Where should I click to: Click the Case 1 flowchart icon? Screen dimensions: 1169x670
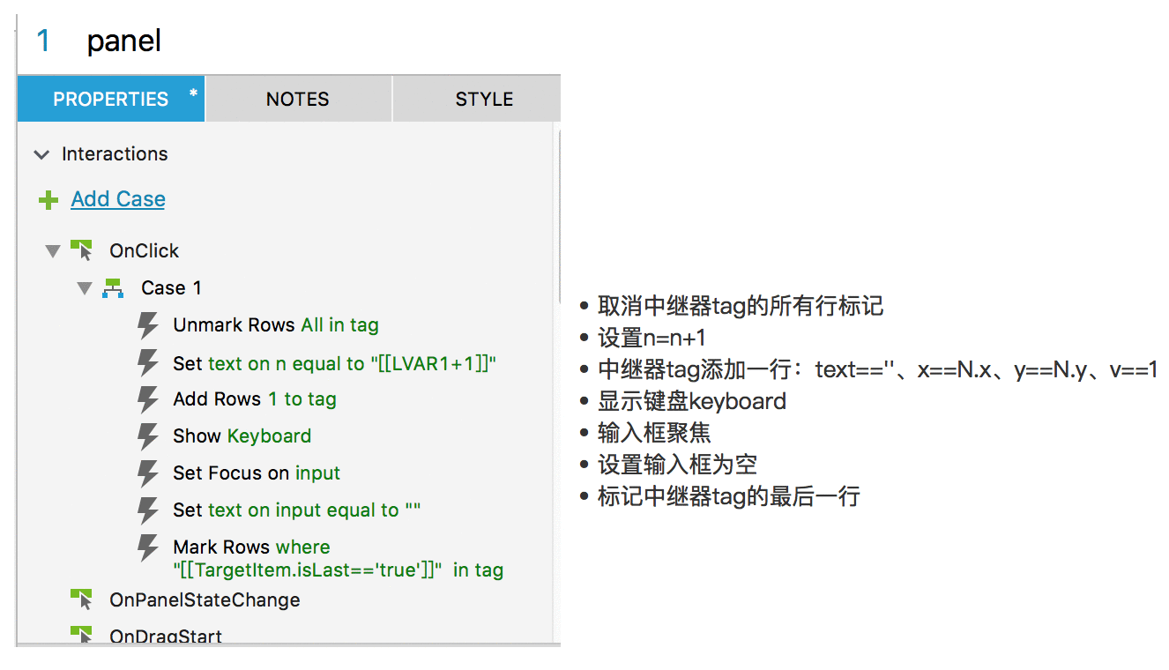pos(113,288)
